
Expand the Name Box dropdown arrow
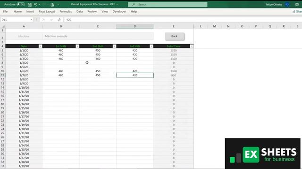tap(31, 20)
